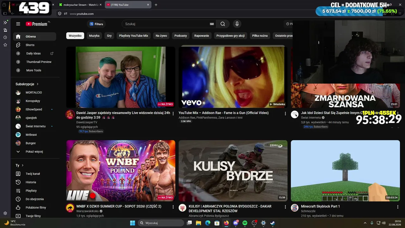
Task: Open Firefox sidebar settings gear
Action: (5, 213)
